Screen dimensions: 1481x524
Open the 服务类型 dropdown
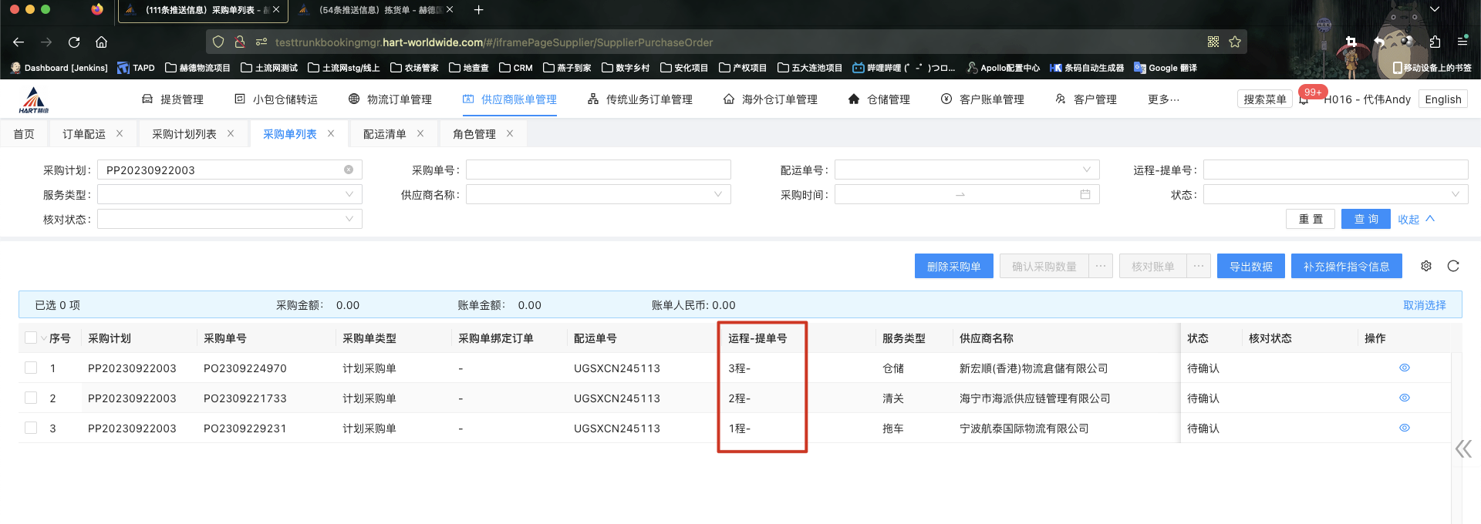(229, 195)
